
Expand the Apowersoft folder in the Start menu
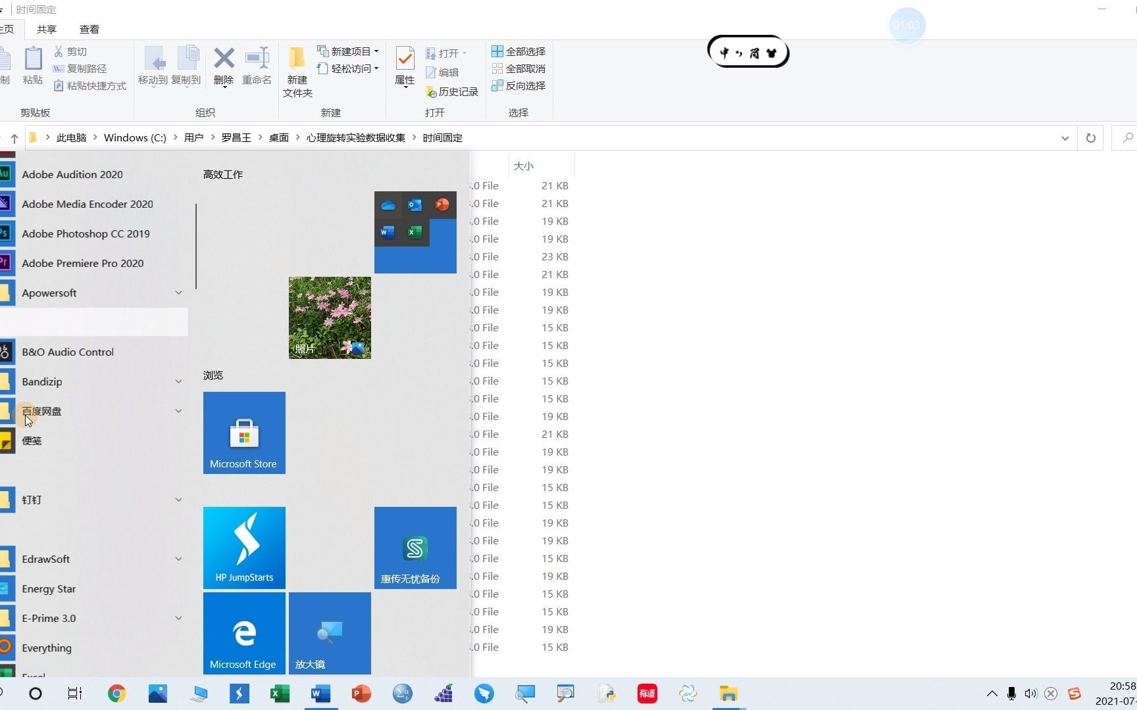click(178, 293)
